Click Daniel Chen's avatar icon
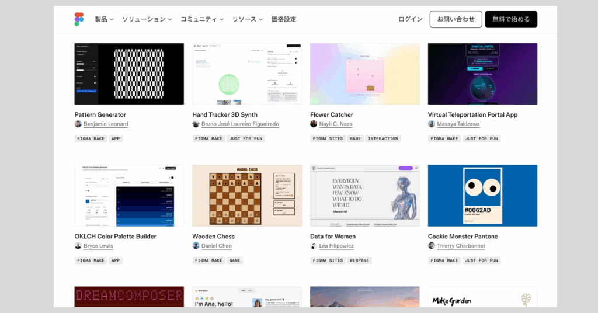Viewport: 598px width, 313px height. [196, 246]
